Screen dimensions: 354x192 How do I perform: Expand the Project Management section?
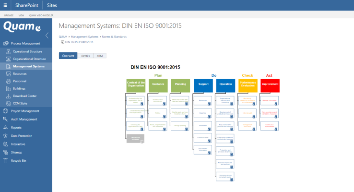[25, 111]
